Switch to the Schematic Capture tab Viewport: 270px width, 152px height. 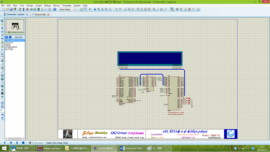pos(15,14)
